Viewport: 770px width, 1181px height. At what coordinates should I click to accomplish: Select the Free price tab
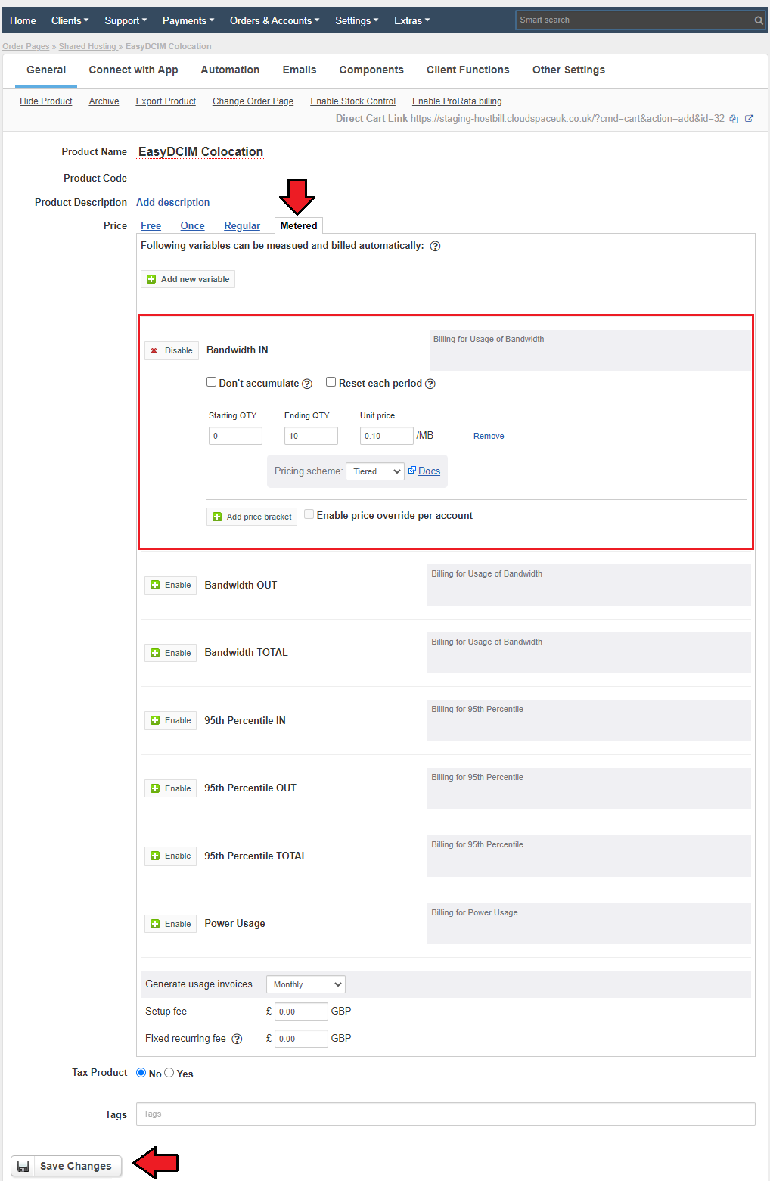click(x=151, y=225)
